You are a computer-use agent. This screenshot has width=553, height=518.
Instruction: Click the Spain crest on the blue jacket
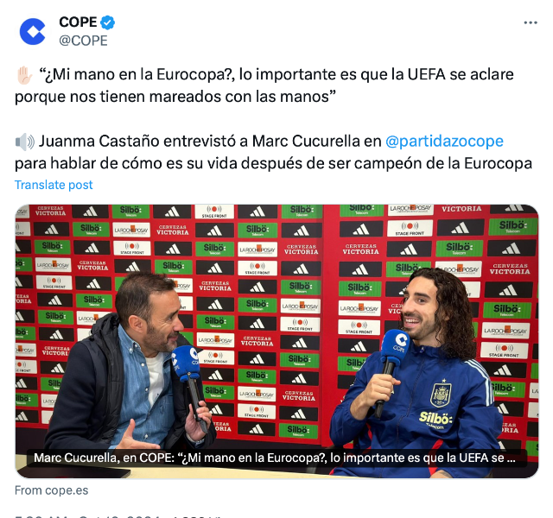[x=441, y=393]
